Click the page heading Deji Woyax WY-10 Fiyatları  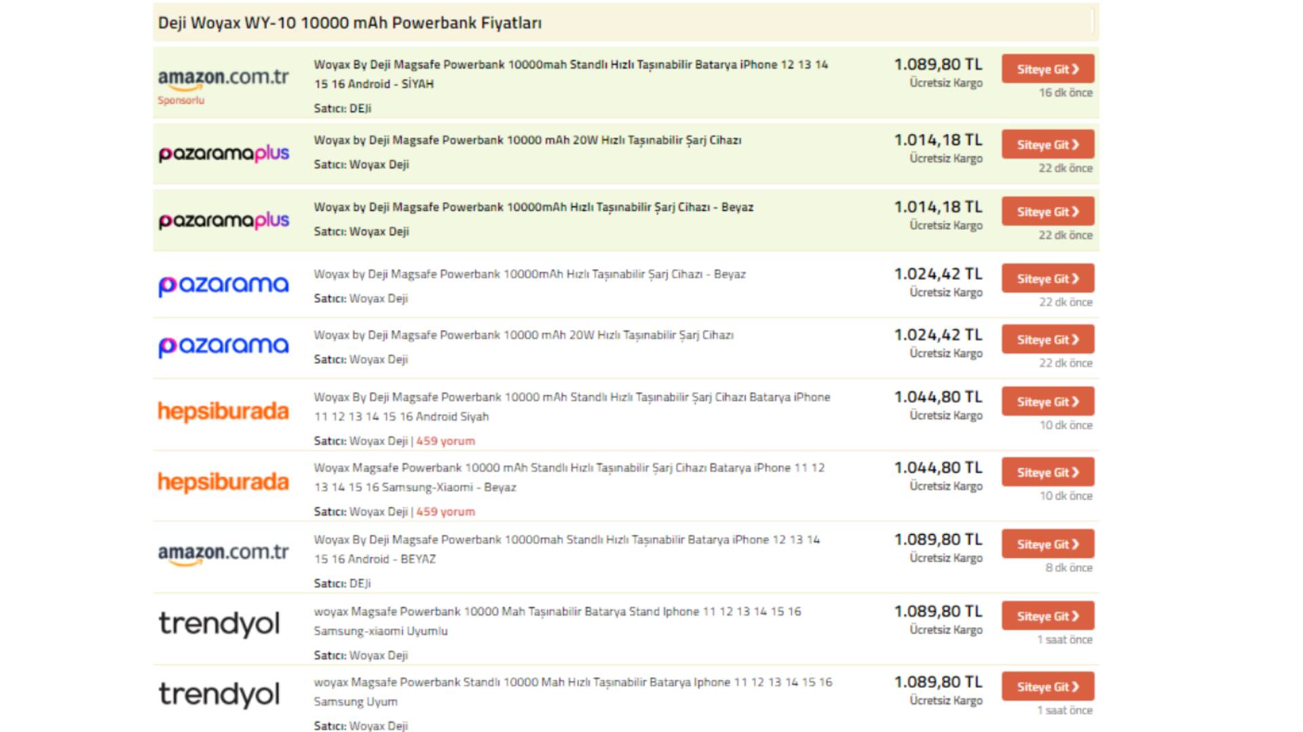pos(350,23)
